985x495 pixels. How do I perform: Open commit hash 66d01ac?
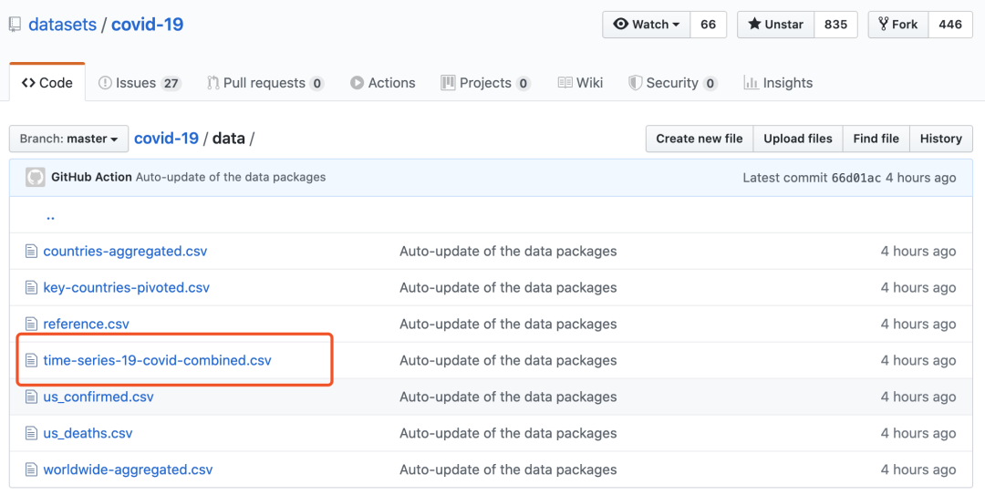(856, 177)
